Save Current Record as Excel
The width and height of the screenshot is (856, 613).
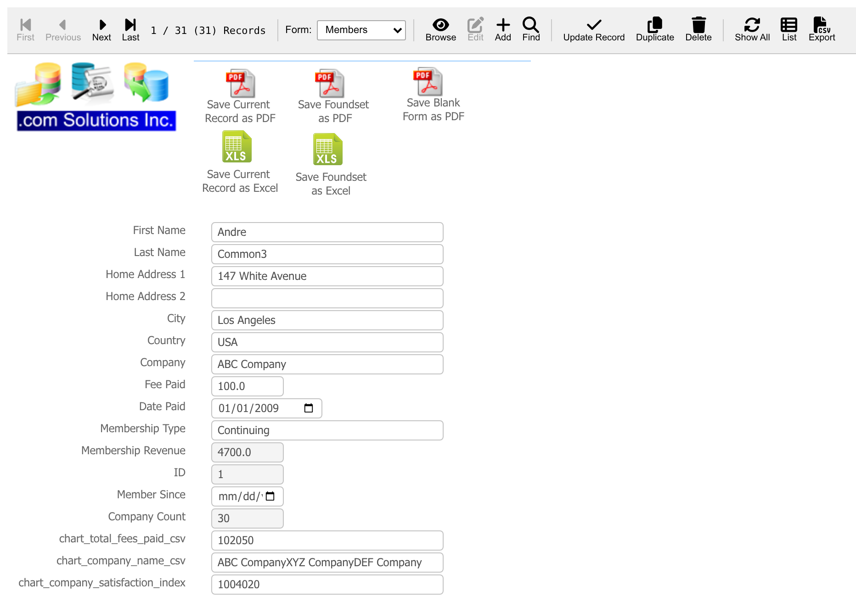point(240,162)
